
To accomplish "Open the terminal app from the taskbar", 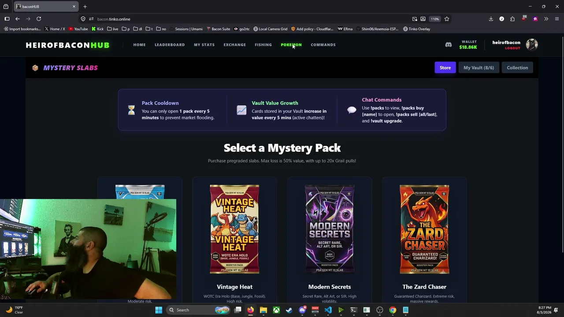I will [x=353, y=310].
